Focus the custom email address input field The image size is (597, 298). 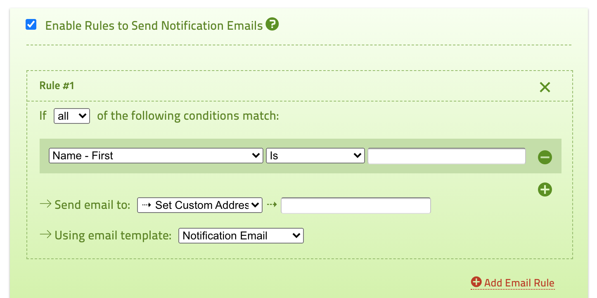click(355, 206)
